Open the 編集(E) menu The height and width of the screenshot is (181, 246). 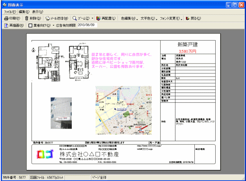click(x=24, y=12)
